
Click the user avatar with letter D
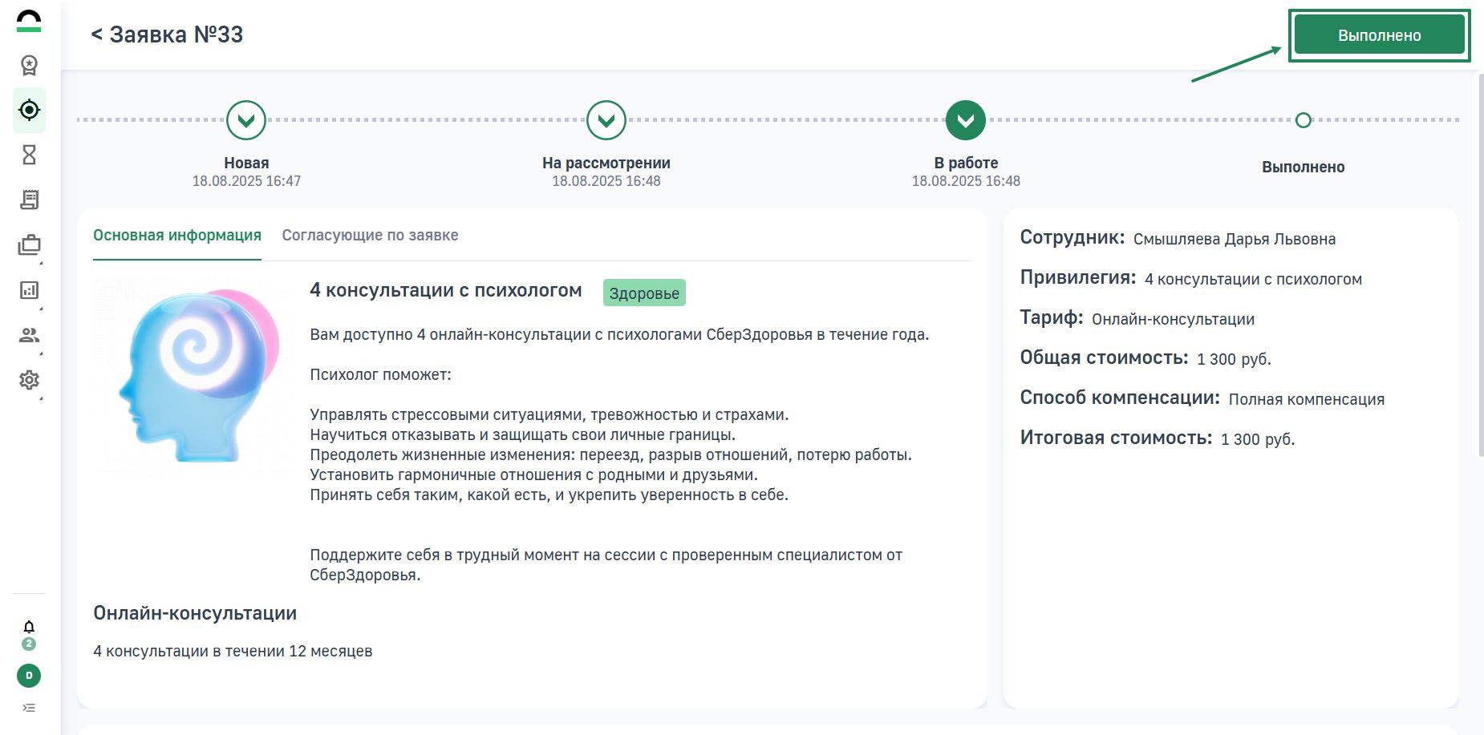[x=29, y=676]
